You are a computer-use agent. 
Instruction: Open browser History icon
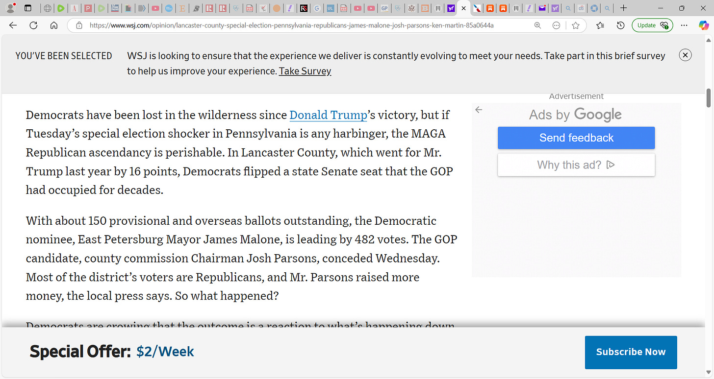620,25
